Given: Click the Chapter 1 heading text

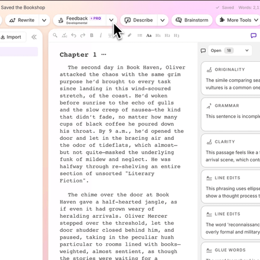Looking at the screenshot, I should pos(78,55).
